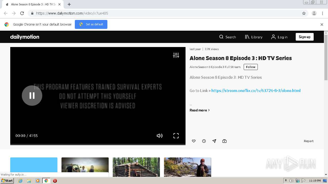
Task: Click the taskbar clock showing 11:19 PM
Action: pos(315,181)
